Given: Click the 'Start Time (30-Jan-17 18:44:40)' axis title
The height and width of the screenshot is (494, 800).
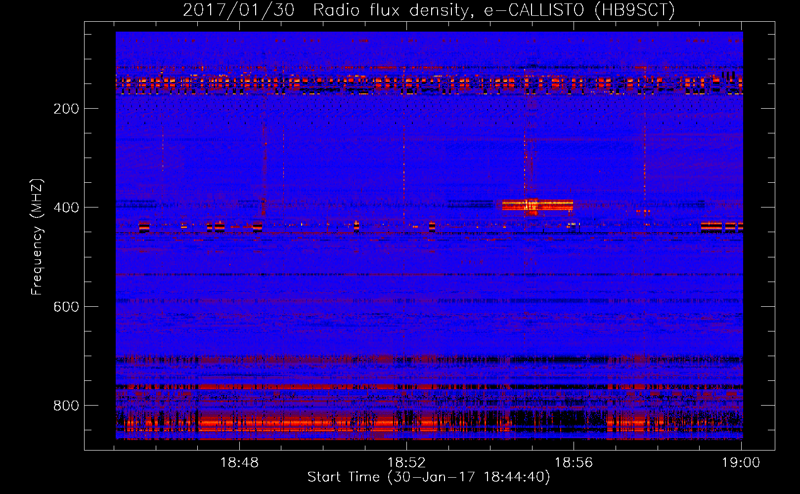Looking at the screenshot, I should (429, 477).
